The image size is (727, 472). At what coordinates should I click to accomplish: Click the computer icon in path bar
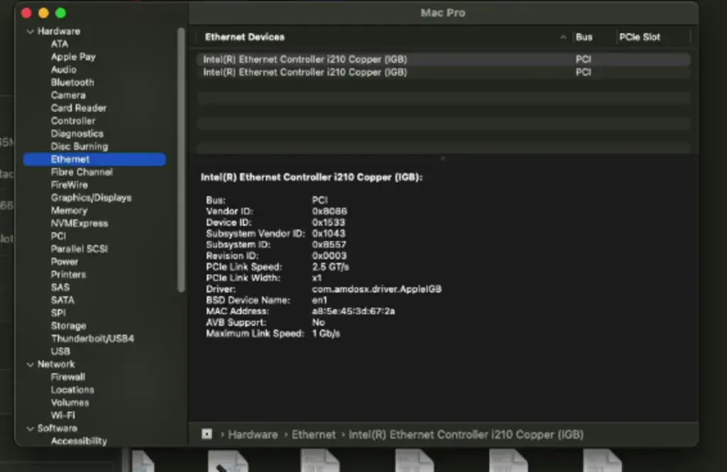pyautogui.click(x=207, y=434)
